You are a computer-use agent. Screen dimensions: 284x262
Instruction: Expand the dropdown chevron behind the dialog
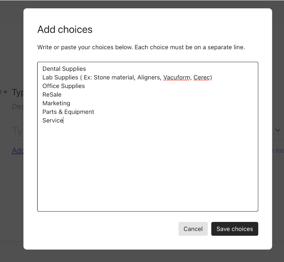(278, 130)
